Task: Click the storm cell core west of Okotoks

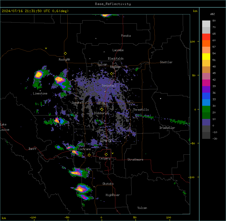Action: (81, 189)
